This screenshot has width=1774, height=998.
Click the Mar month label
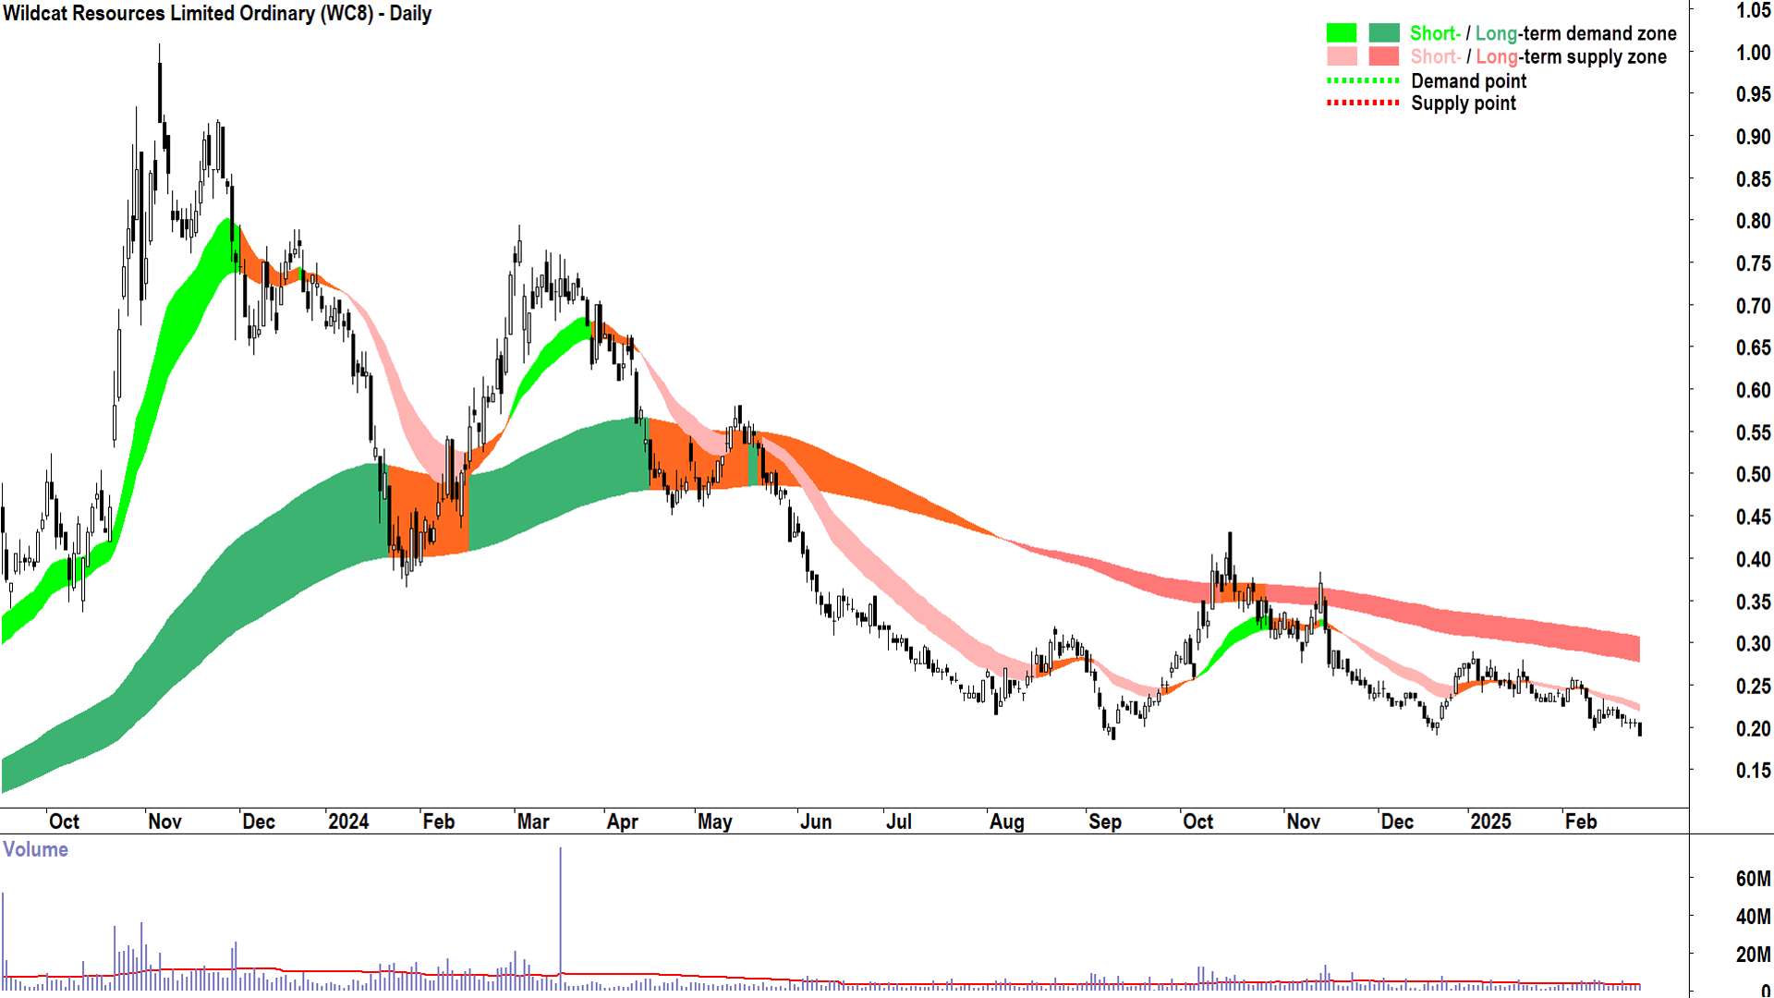(533, 822)
